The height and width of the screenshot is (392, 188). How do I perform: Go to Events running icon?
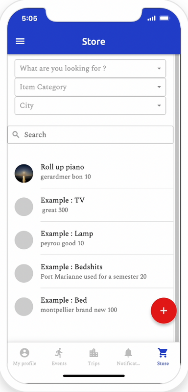click(x=59, y=353)
